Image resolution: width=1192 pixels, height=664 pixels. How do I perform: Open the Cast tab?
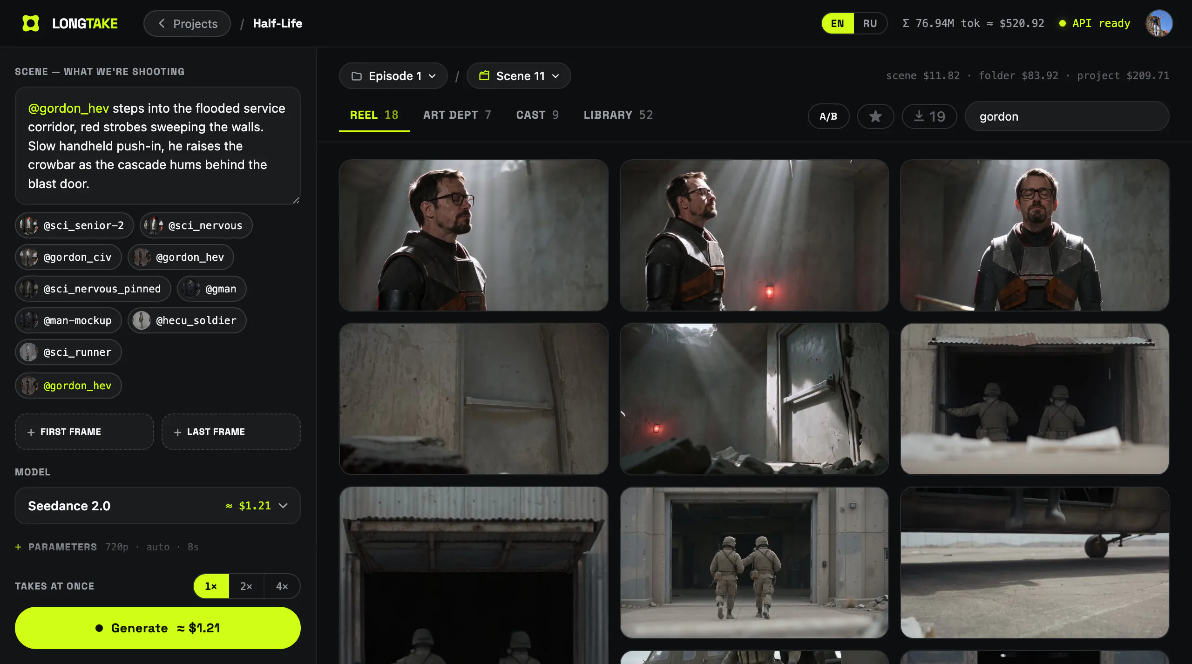(537, 115)
